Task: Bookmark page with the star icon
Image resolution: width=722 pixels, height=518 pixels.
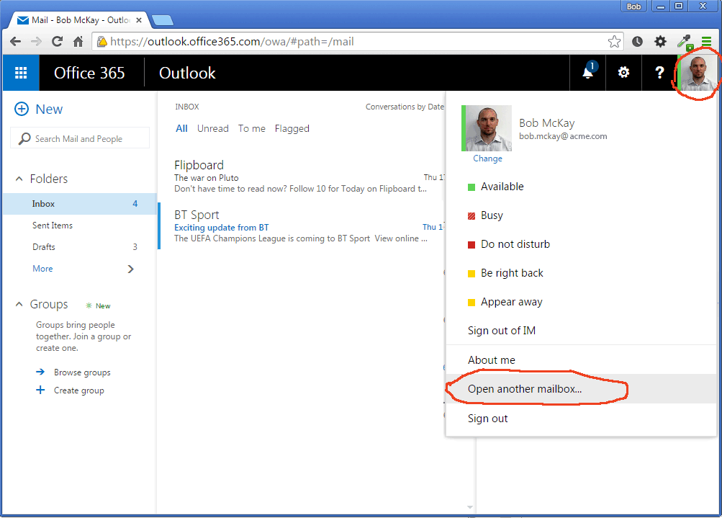Action: point(614,42)
